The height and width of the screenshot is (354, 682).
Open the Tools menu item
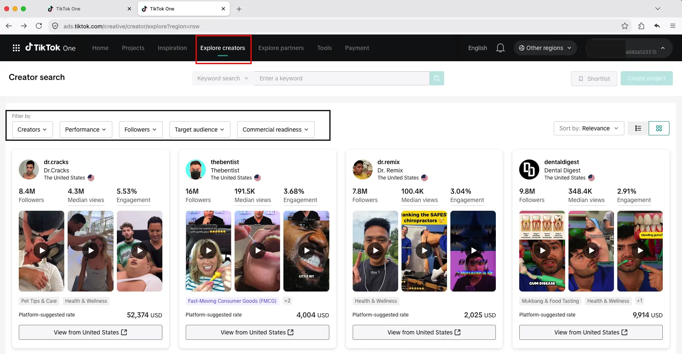coord(324,48)
